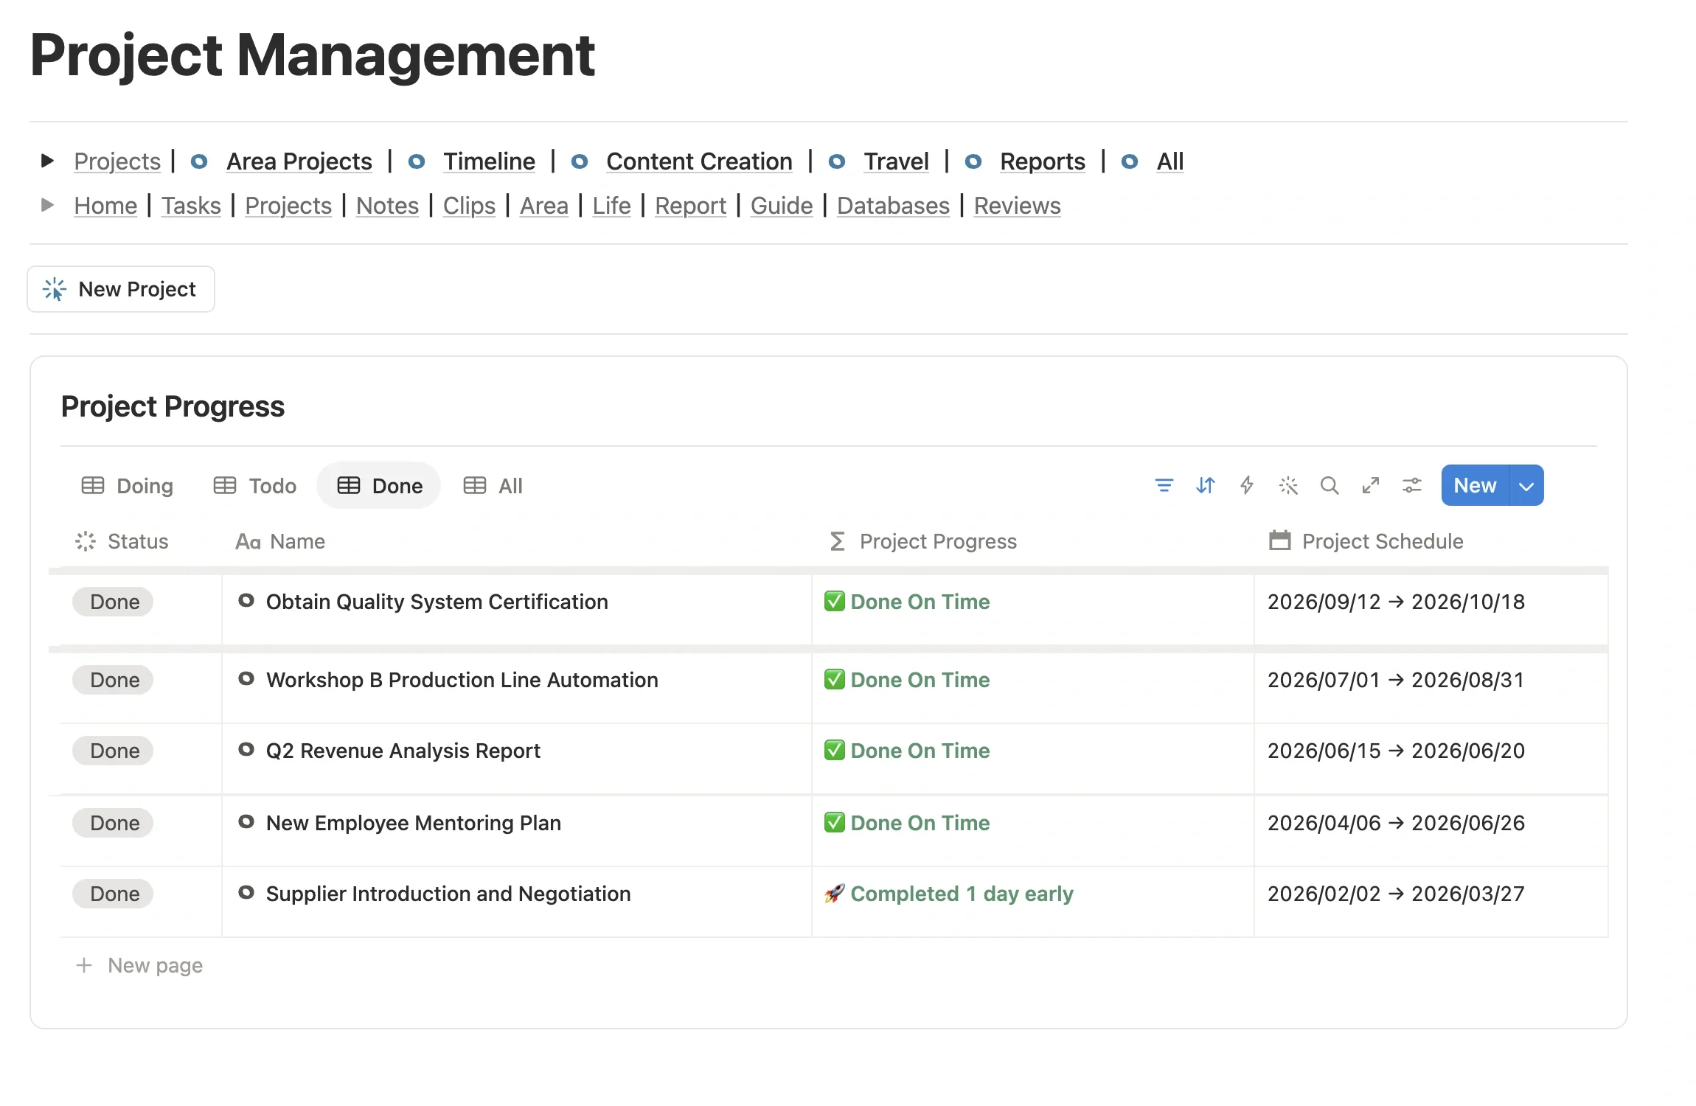Go to the Tasks link

point(191,206)
